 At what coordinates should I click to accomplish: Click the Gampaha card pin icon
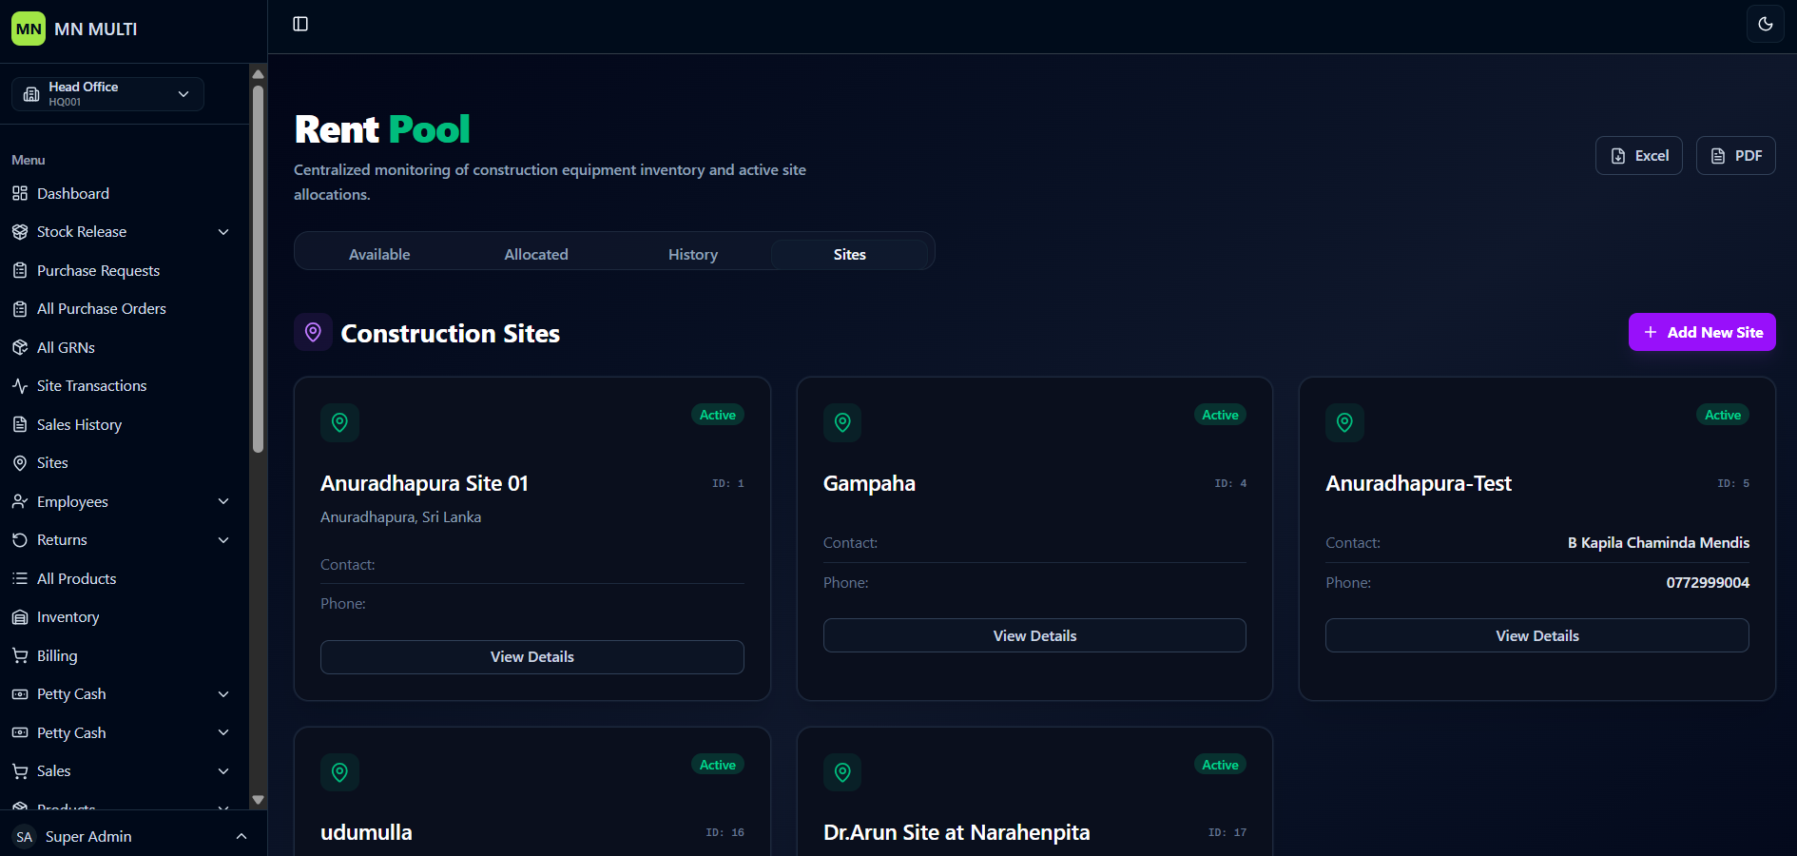(842, 422)
